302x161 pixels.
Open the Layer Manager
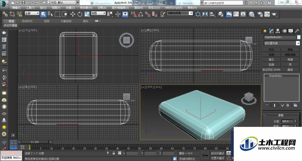[x=220, y=14]
